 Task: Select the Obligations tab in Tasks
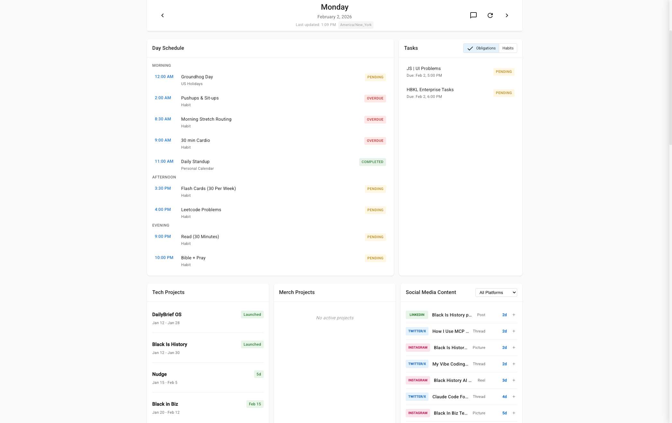coord(482,48)
